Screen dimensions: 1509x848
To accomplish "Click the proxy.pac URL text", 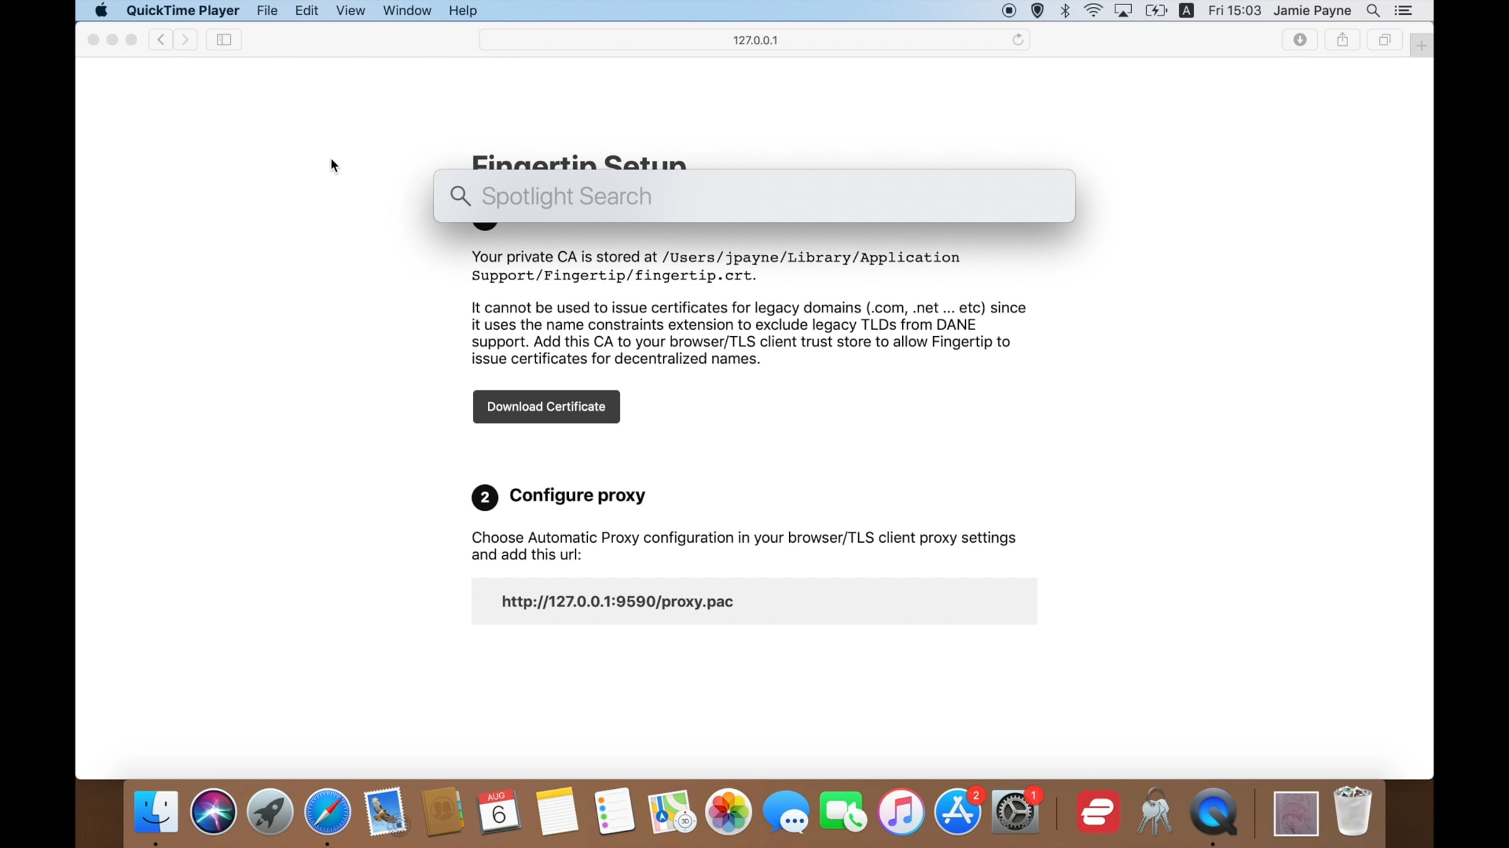I will pyautogui.click(x=617, y=601).
